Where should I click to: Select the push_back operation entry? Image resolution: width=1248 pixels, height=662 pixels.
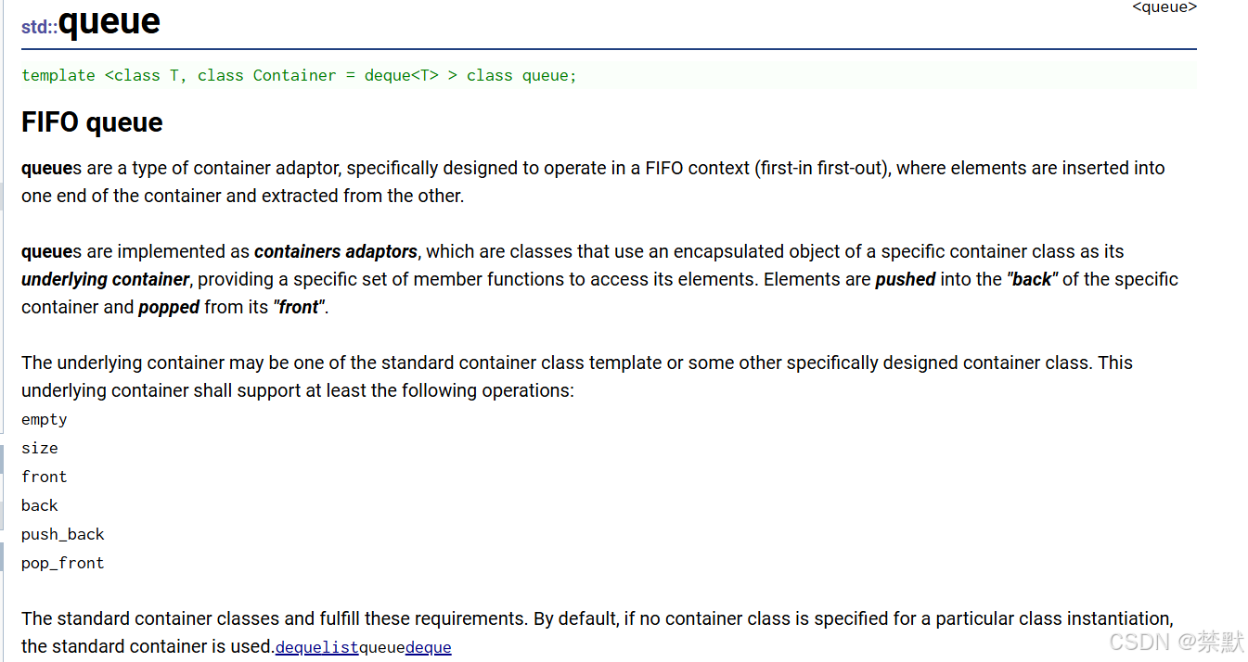pos(63,534)
